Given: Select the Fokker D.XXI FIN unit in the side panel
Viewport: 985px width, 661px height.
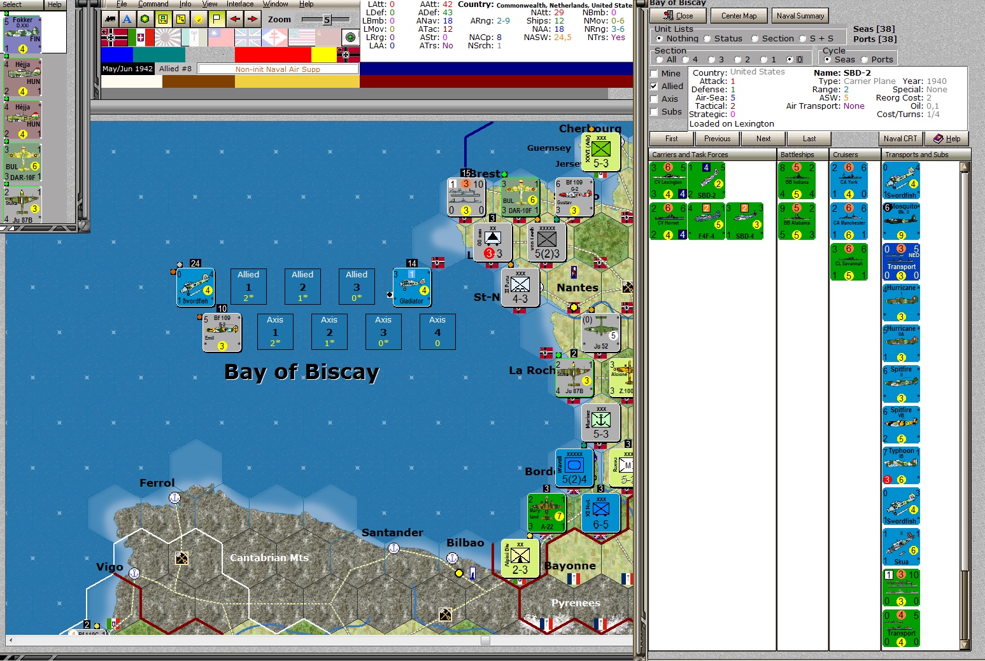Looking at the screenshot, I should click(x=22, y=34).
